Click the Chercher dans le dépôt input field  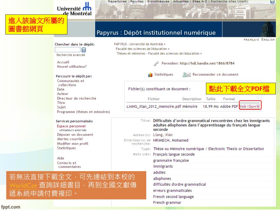[68, 50]
